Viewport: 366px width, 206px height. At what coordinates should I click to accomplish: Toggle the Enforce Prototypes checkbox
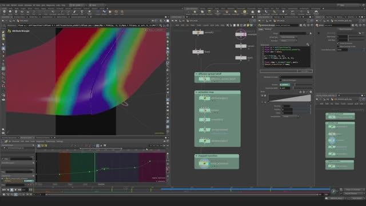pyautogui.click(x=281, y=80)
